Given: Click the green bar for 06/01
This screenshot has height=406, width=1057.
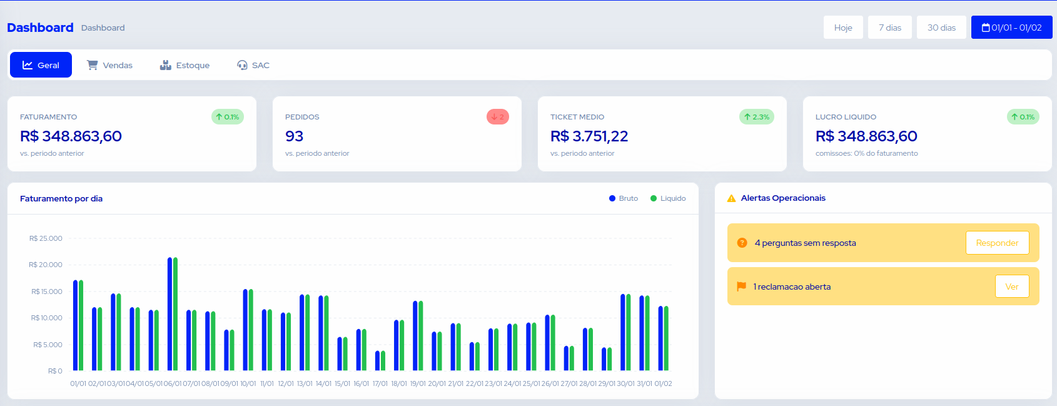Looking at the screenshot, I should tap(175, 314).
